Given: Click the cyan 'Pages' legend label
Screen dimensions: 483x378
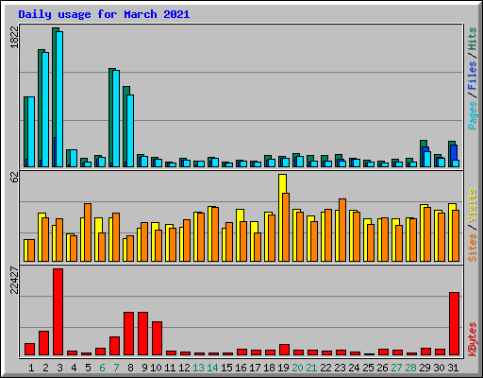Looking at the screenshot, I should click(473, 115).
